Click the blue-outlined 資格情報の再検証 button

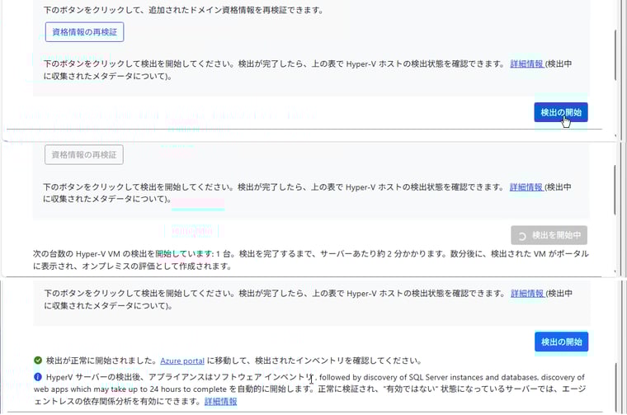pyautogui.click(x=84, y=32)
